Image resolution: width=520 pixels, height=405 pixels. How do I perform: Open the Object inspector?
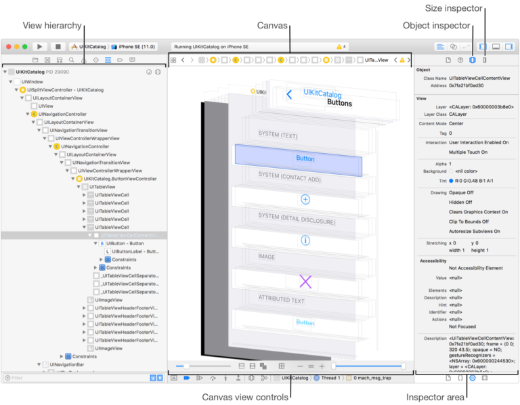[472, 60]
